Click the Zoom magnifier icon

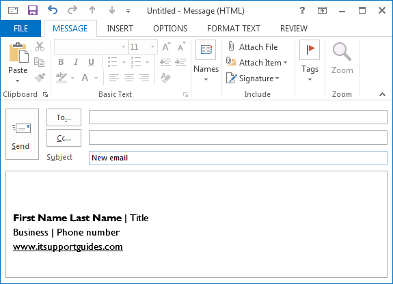coord(342,52)
